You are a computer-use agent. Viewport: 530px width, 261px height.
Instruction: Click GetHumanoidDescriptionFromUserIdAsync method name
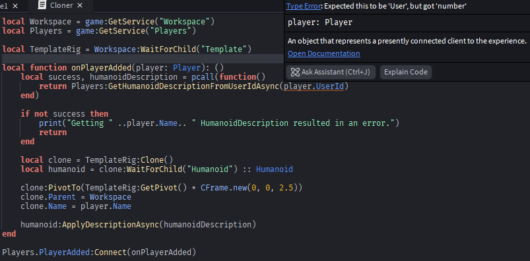[x=193, y=86]
